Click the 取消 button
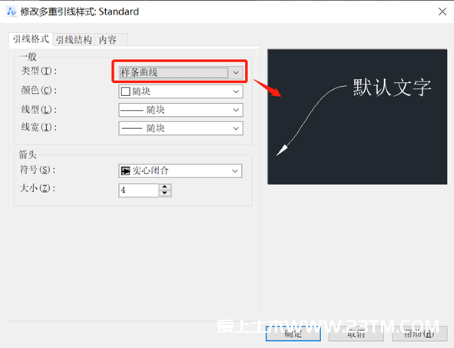 pos(356,333)
